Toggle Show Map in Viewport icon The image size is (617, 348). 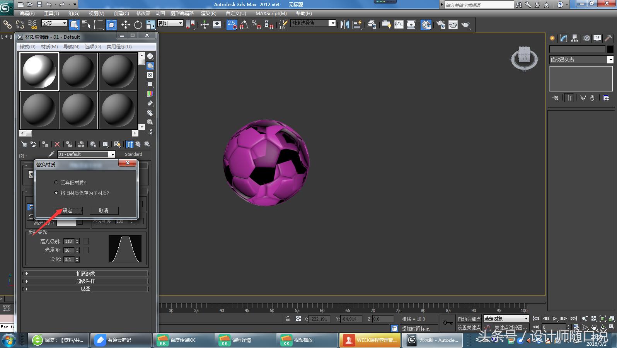[117, 144]
